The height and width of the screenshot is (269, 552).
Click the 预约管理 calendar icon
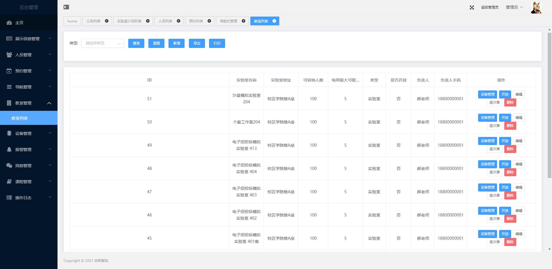point(9,71)
